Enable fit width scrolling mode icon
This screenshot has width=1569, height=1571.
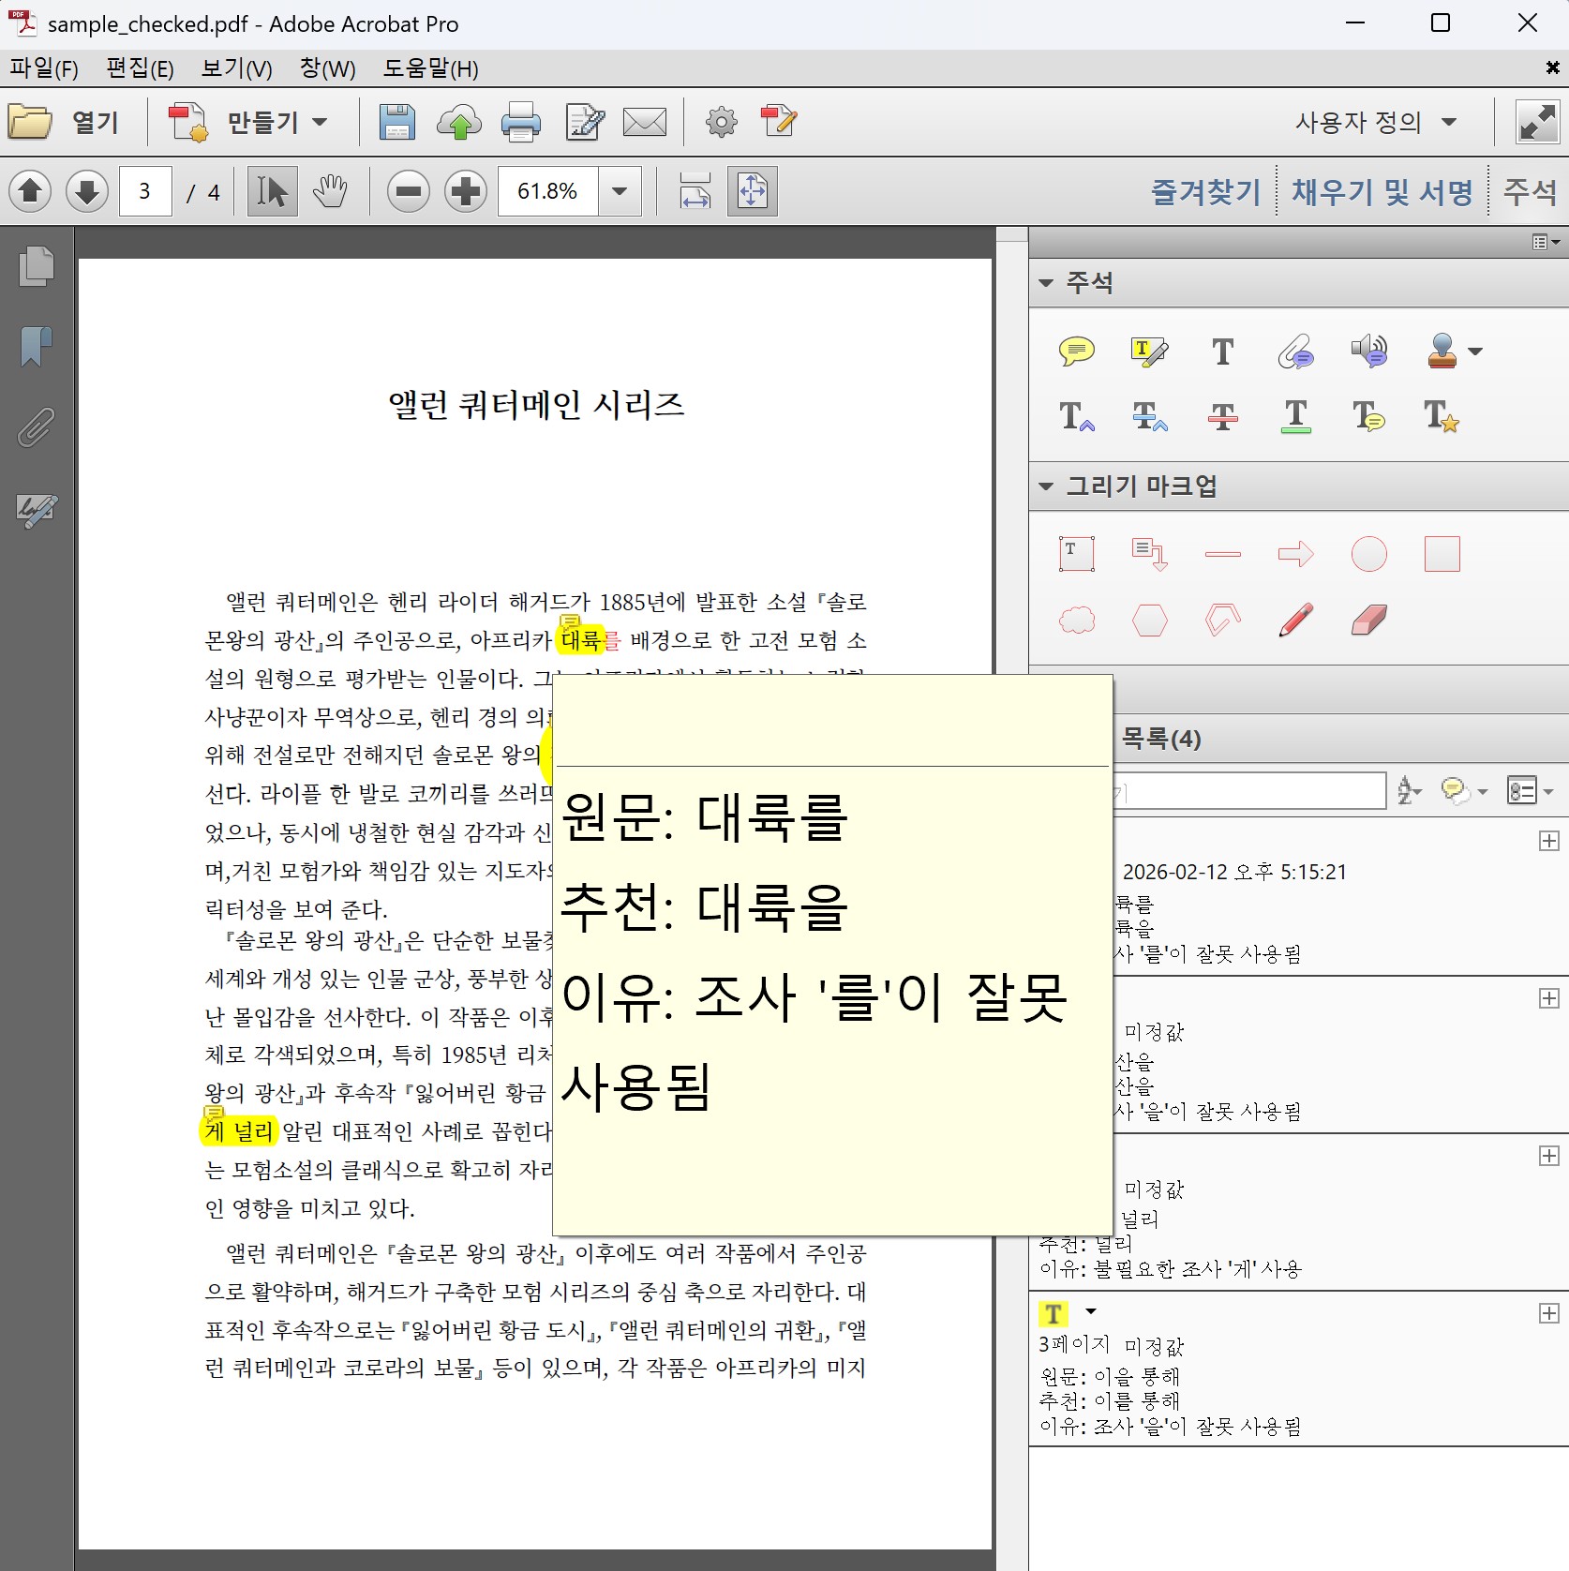click(695, 191)
